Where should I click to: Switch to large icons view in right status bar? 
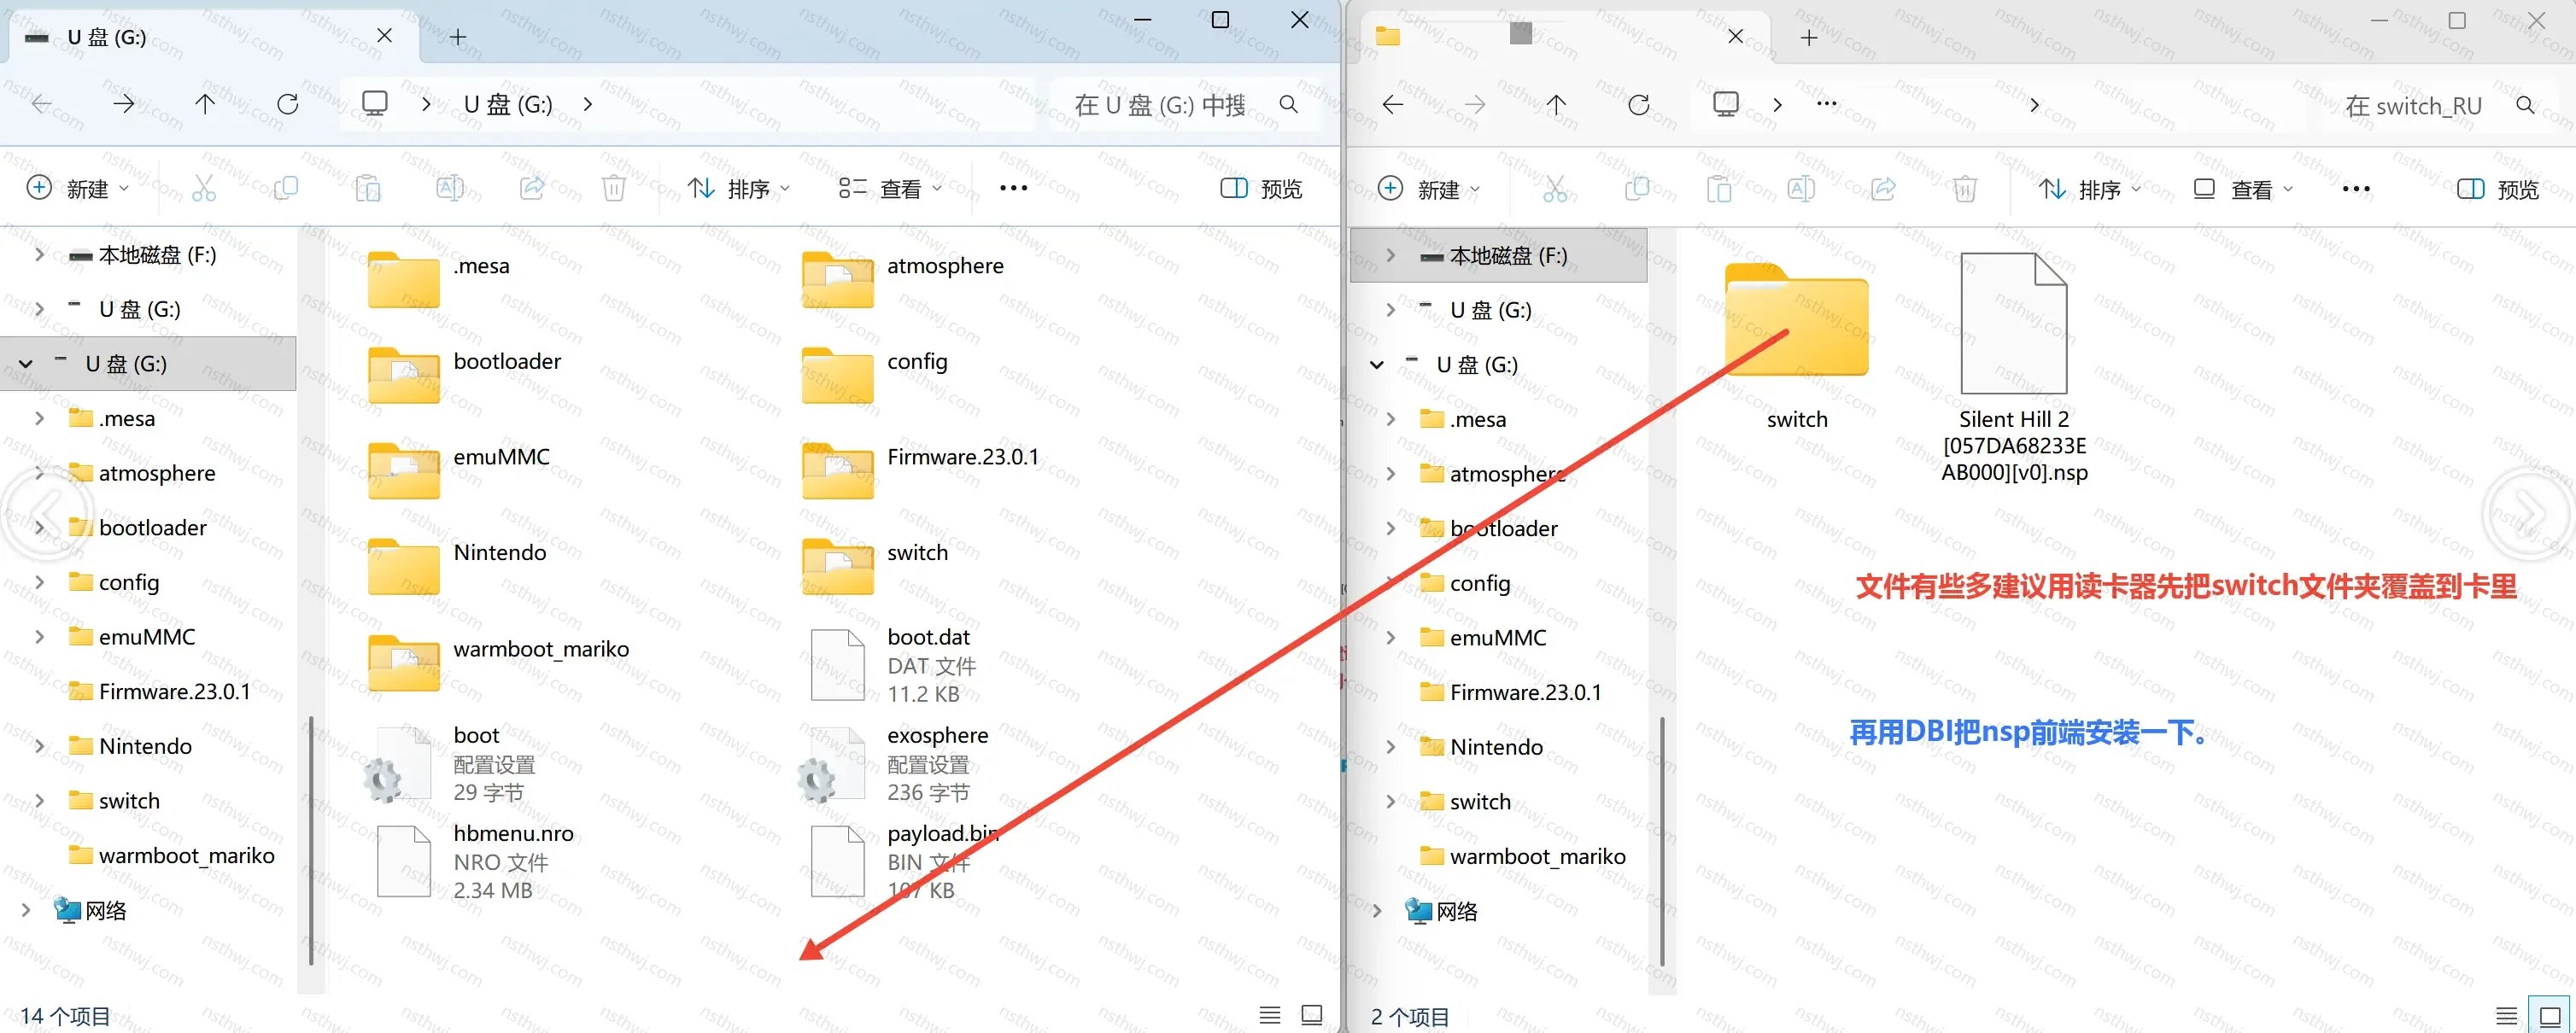click(x=2549, y=1016)
